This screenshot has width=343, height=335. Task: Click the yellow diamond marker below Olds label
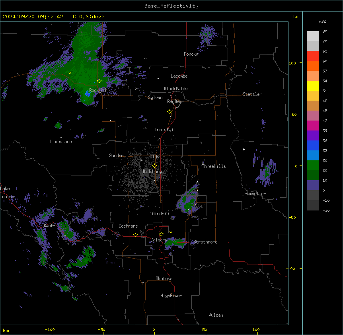pyautogui.click(x=154, y=166)
